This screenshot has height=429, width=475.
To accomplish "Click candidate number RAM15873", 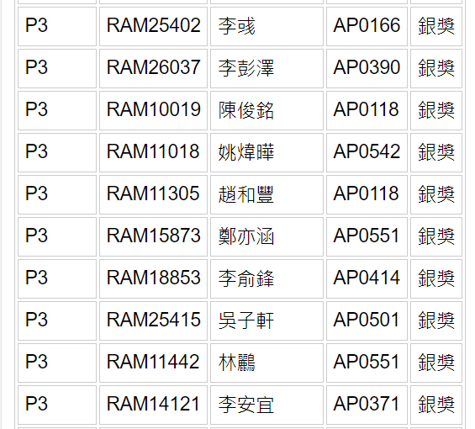I will 153,236.
